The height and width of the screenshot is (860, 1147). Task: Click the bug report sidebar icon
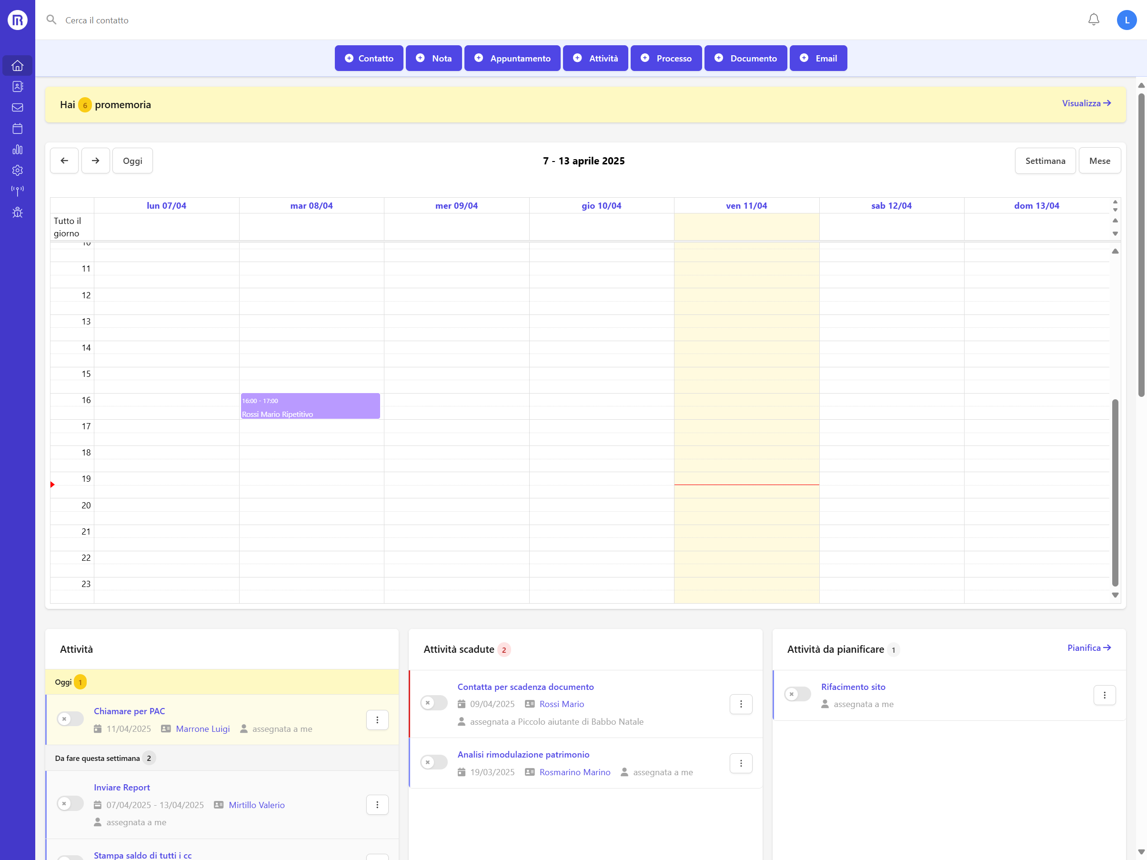coord(18,212)
